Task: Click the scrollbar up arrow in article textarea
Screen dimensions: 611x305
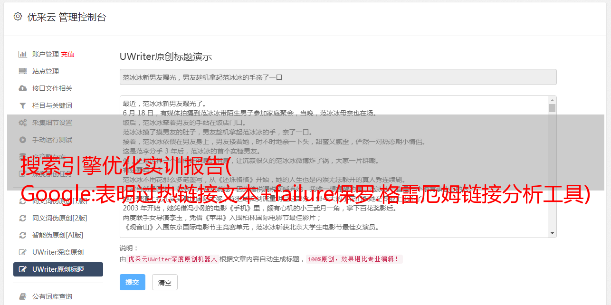Action: pyautogui.click(x=552, y=100)
